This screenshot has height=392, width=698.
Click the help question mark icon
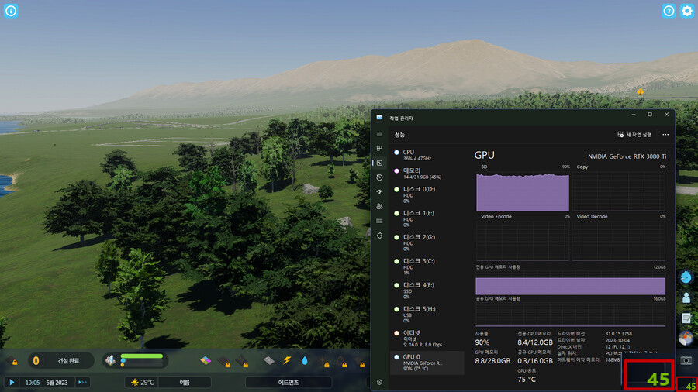pos(669,11)
